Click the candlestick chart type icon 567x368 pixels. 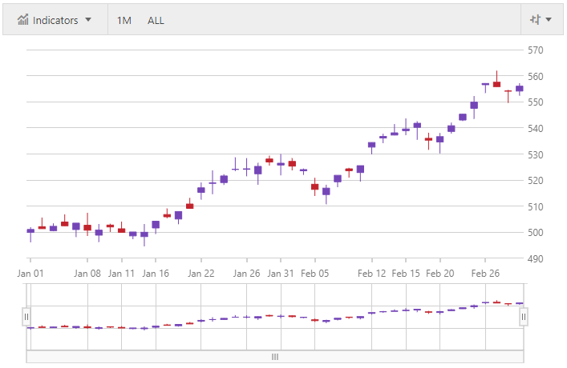536,20
